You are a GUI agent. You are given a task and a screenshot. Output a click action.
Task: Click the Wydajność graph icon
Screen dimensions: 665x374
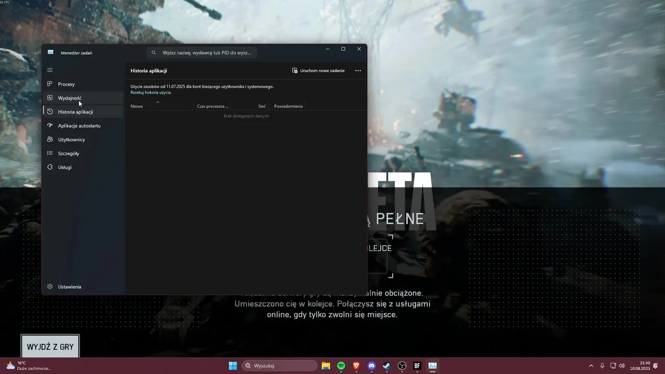point(50,98)
